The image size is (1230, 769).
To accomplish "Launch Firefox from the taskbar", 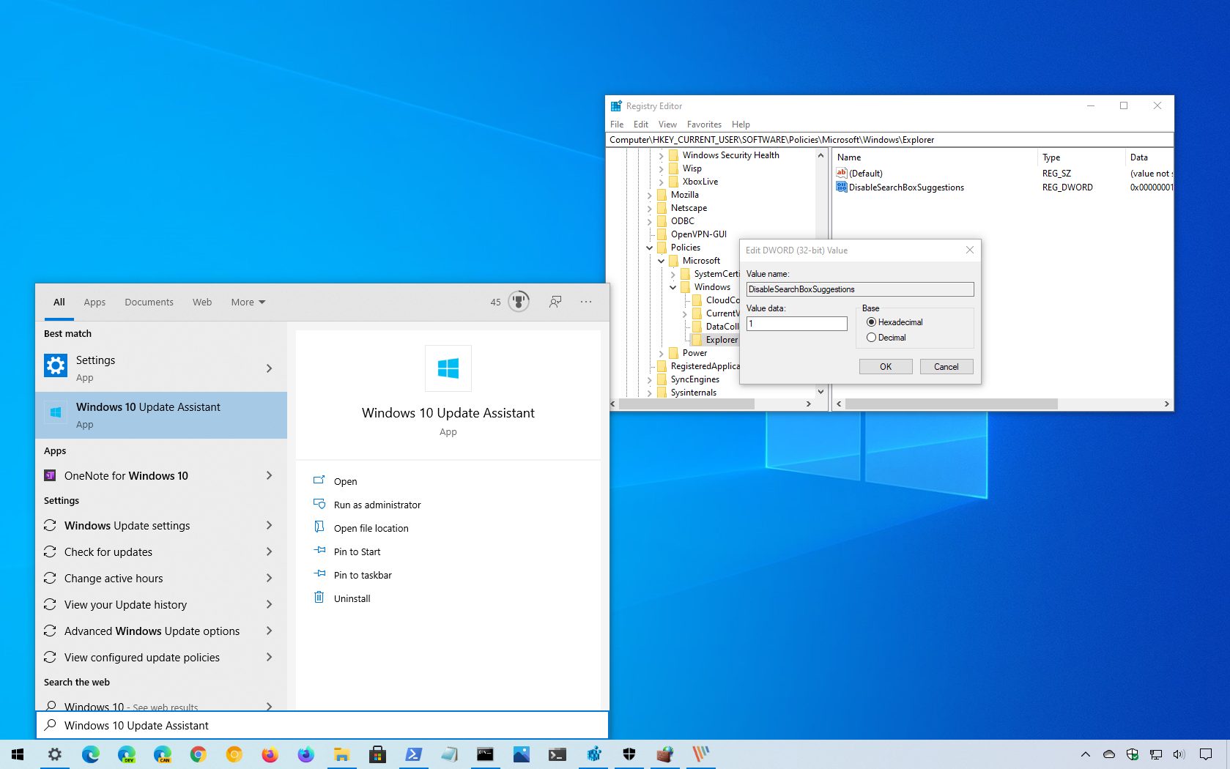I will pyautogui.click(x=269, y=754).
